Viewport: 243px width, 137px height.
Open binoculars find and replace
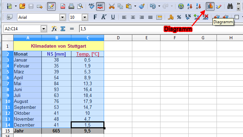tap(230, 6)
